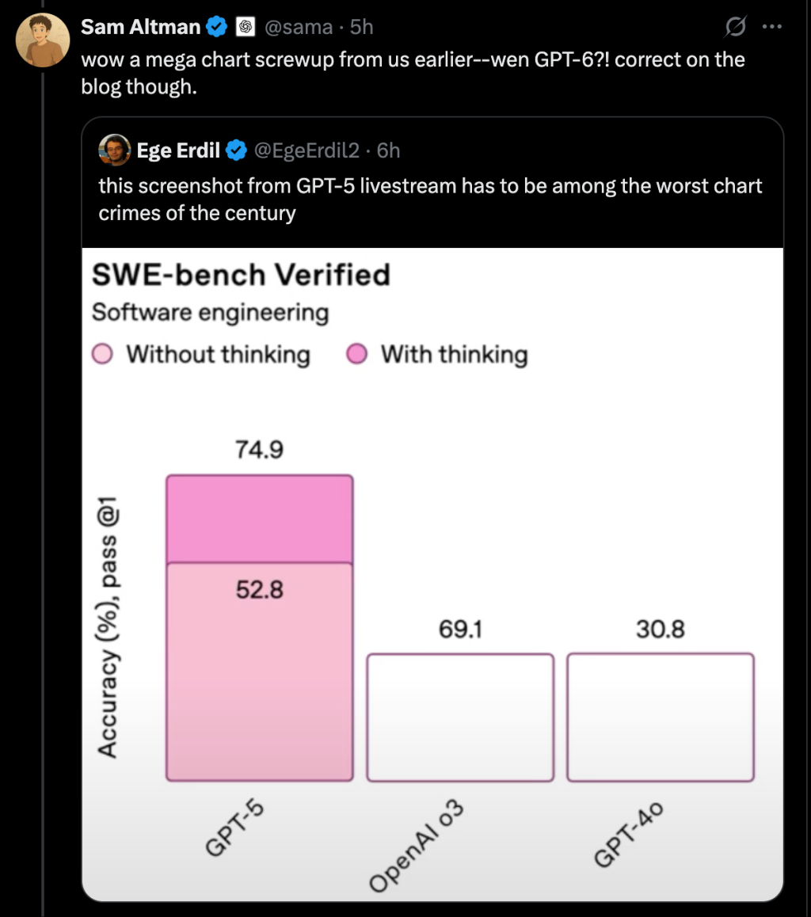This screenshot has width=811, height=917.
Task: Click Ege Erdil's small profile avatar
Action: [x=114, y=150]
